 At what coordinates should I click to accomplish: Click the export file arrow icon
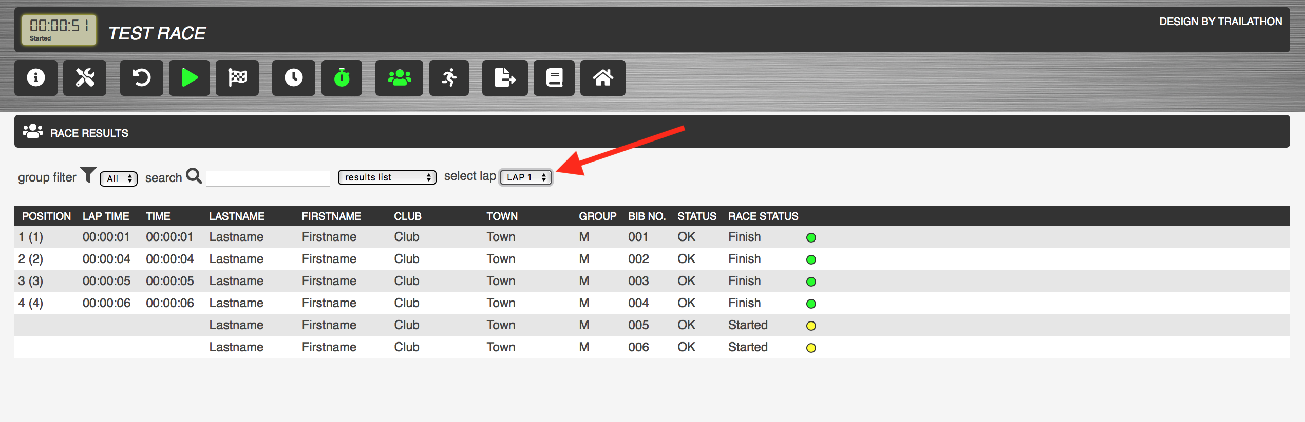(x=504, y=78)
